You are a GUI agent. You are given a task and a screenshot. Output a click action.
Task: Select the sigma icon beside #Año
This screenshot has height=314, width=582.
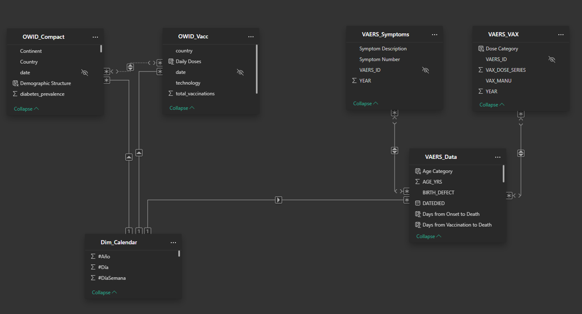pos(93,257)
